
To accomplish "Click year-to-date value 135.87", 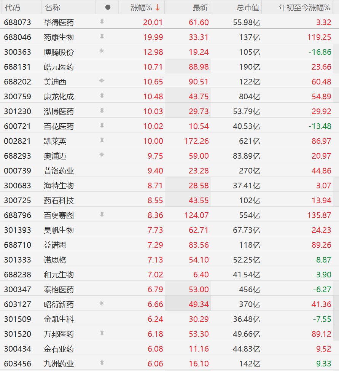I will (319, 215).
